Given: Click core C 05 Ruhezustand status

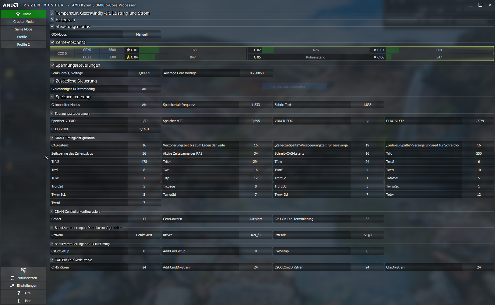Looking at the screenshot, I should (316, 57).
